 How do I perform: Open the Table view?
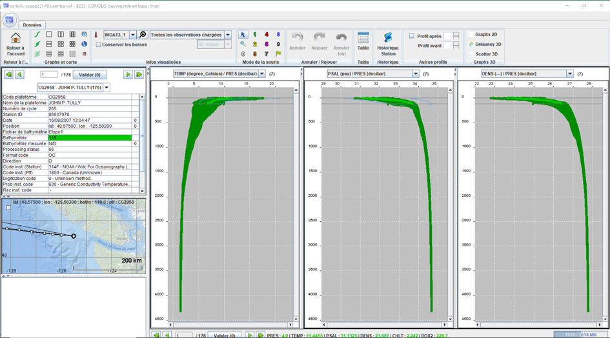(x=363, y=41)
